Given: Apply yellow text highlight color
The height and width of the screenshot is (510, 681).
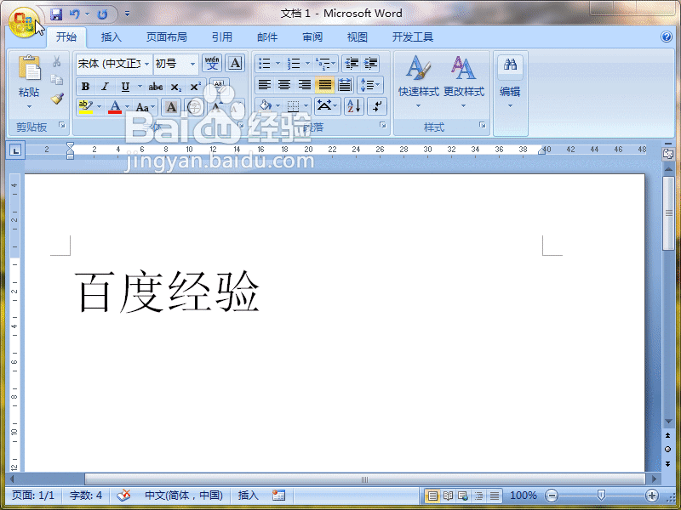Looking at the screenshot, I should 86,107.
